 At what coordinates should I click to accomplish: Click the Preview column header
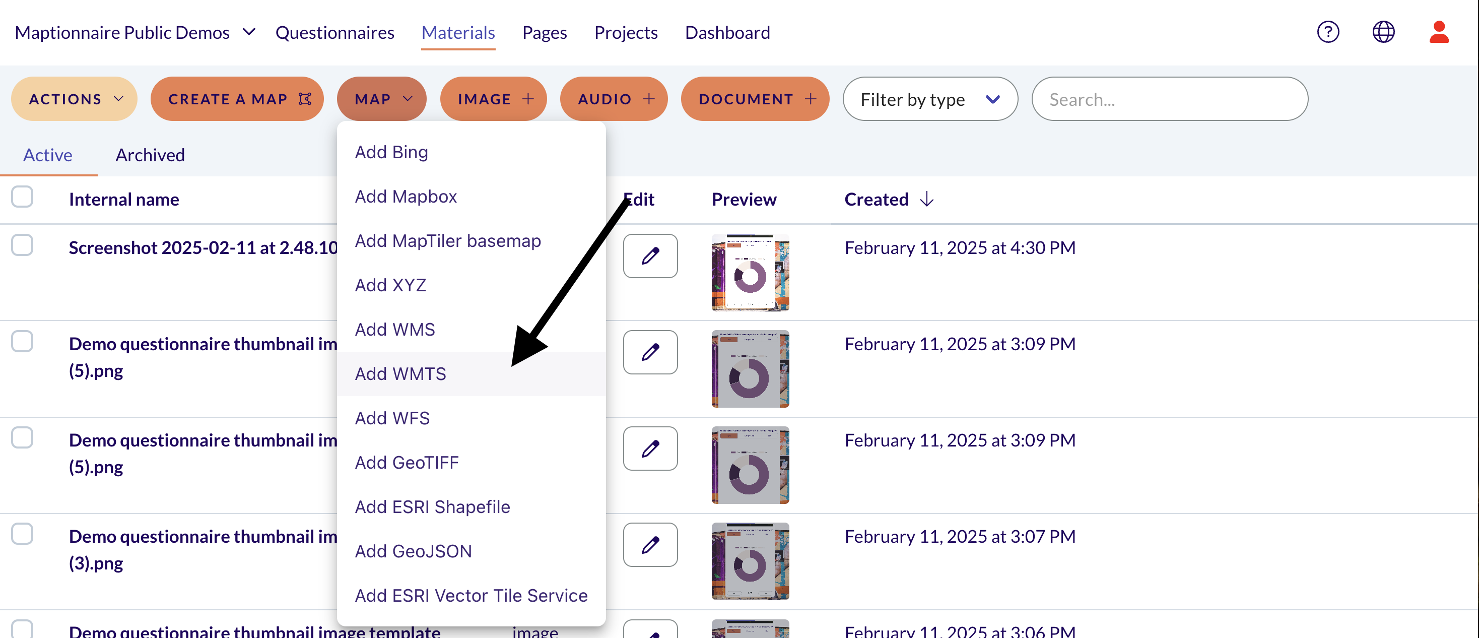click(x=744, y=199)
